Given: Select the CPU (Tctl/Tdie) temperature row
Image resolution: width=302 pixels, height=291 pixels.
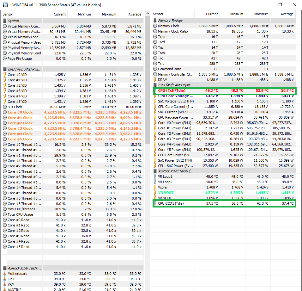Looking at the screenshot, I should 224,90.
